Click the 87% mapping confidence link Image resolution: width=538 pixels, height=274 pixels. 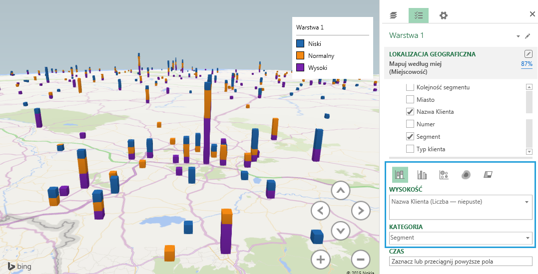527,64
